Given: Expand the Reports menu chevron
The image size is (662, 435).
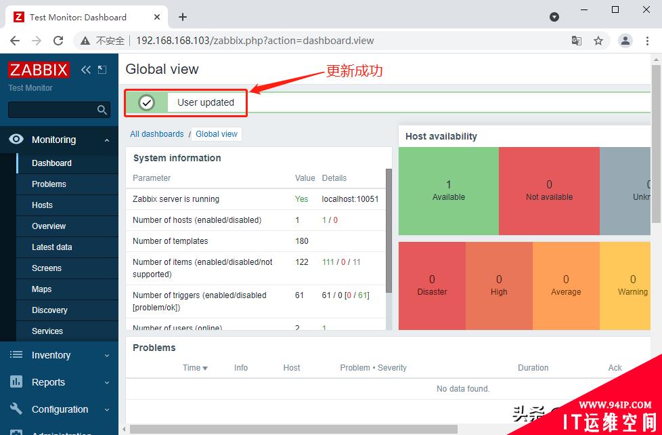Looking at the screenshot, I should (x=107, y=383).
